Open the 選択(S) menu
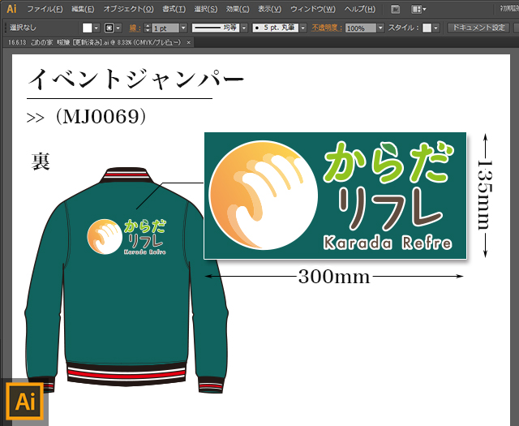The width and height of the screenshot is (519, 426). pos(205,9)
